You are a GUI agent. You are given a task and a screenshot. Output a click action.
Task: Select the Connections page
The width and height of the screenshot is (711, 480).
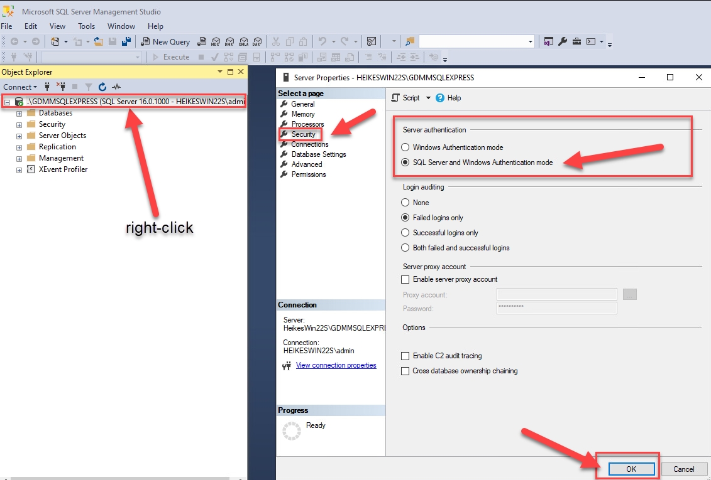310,144
